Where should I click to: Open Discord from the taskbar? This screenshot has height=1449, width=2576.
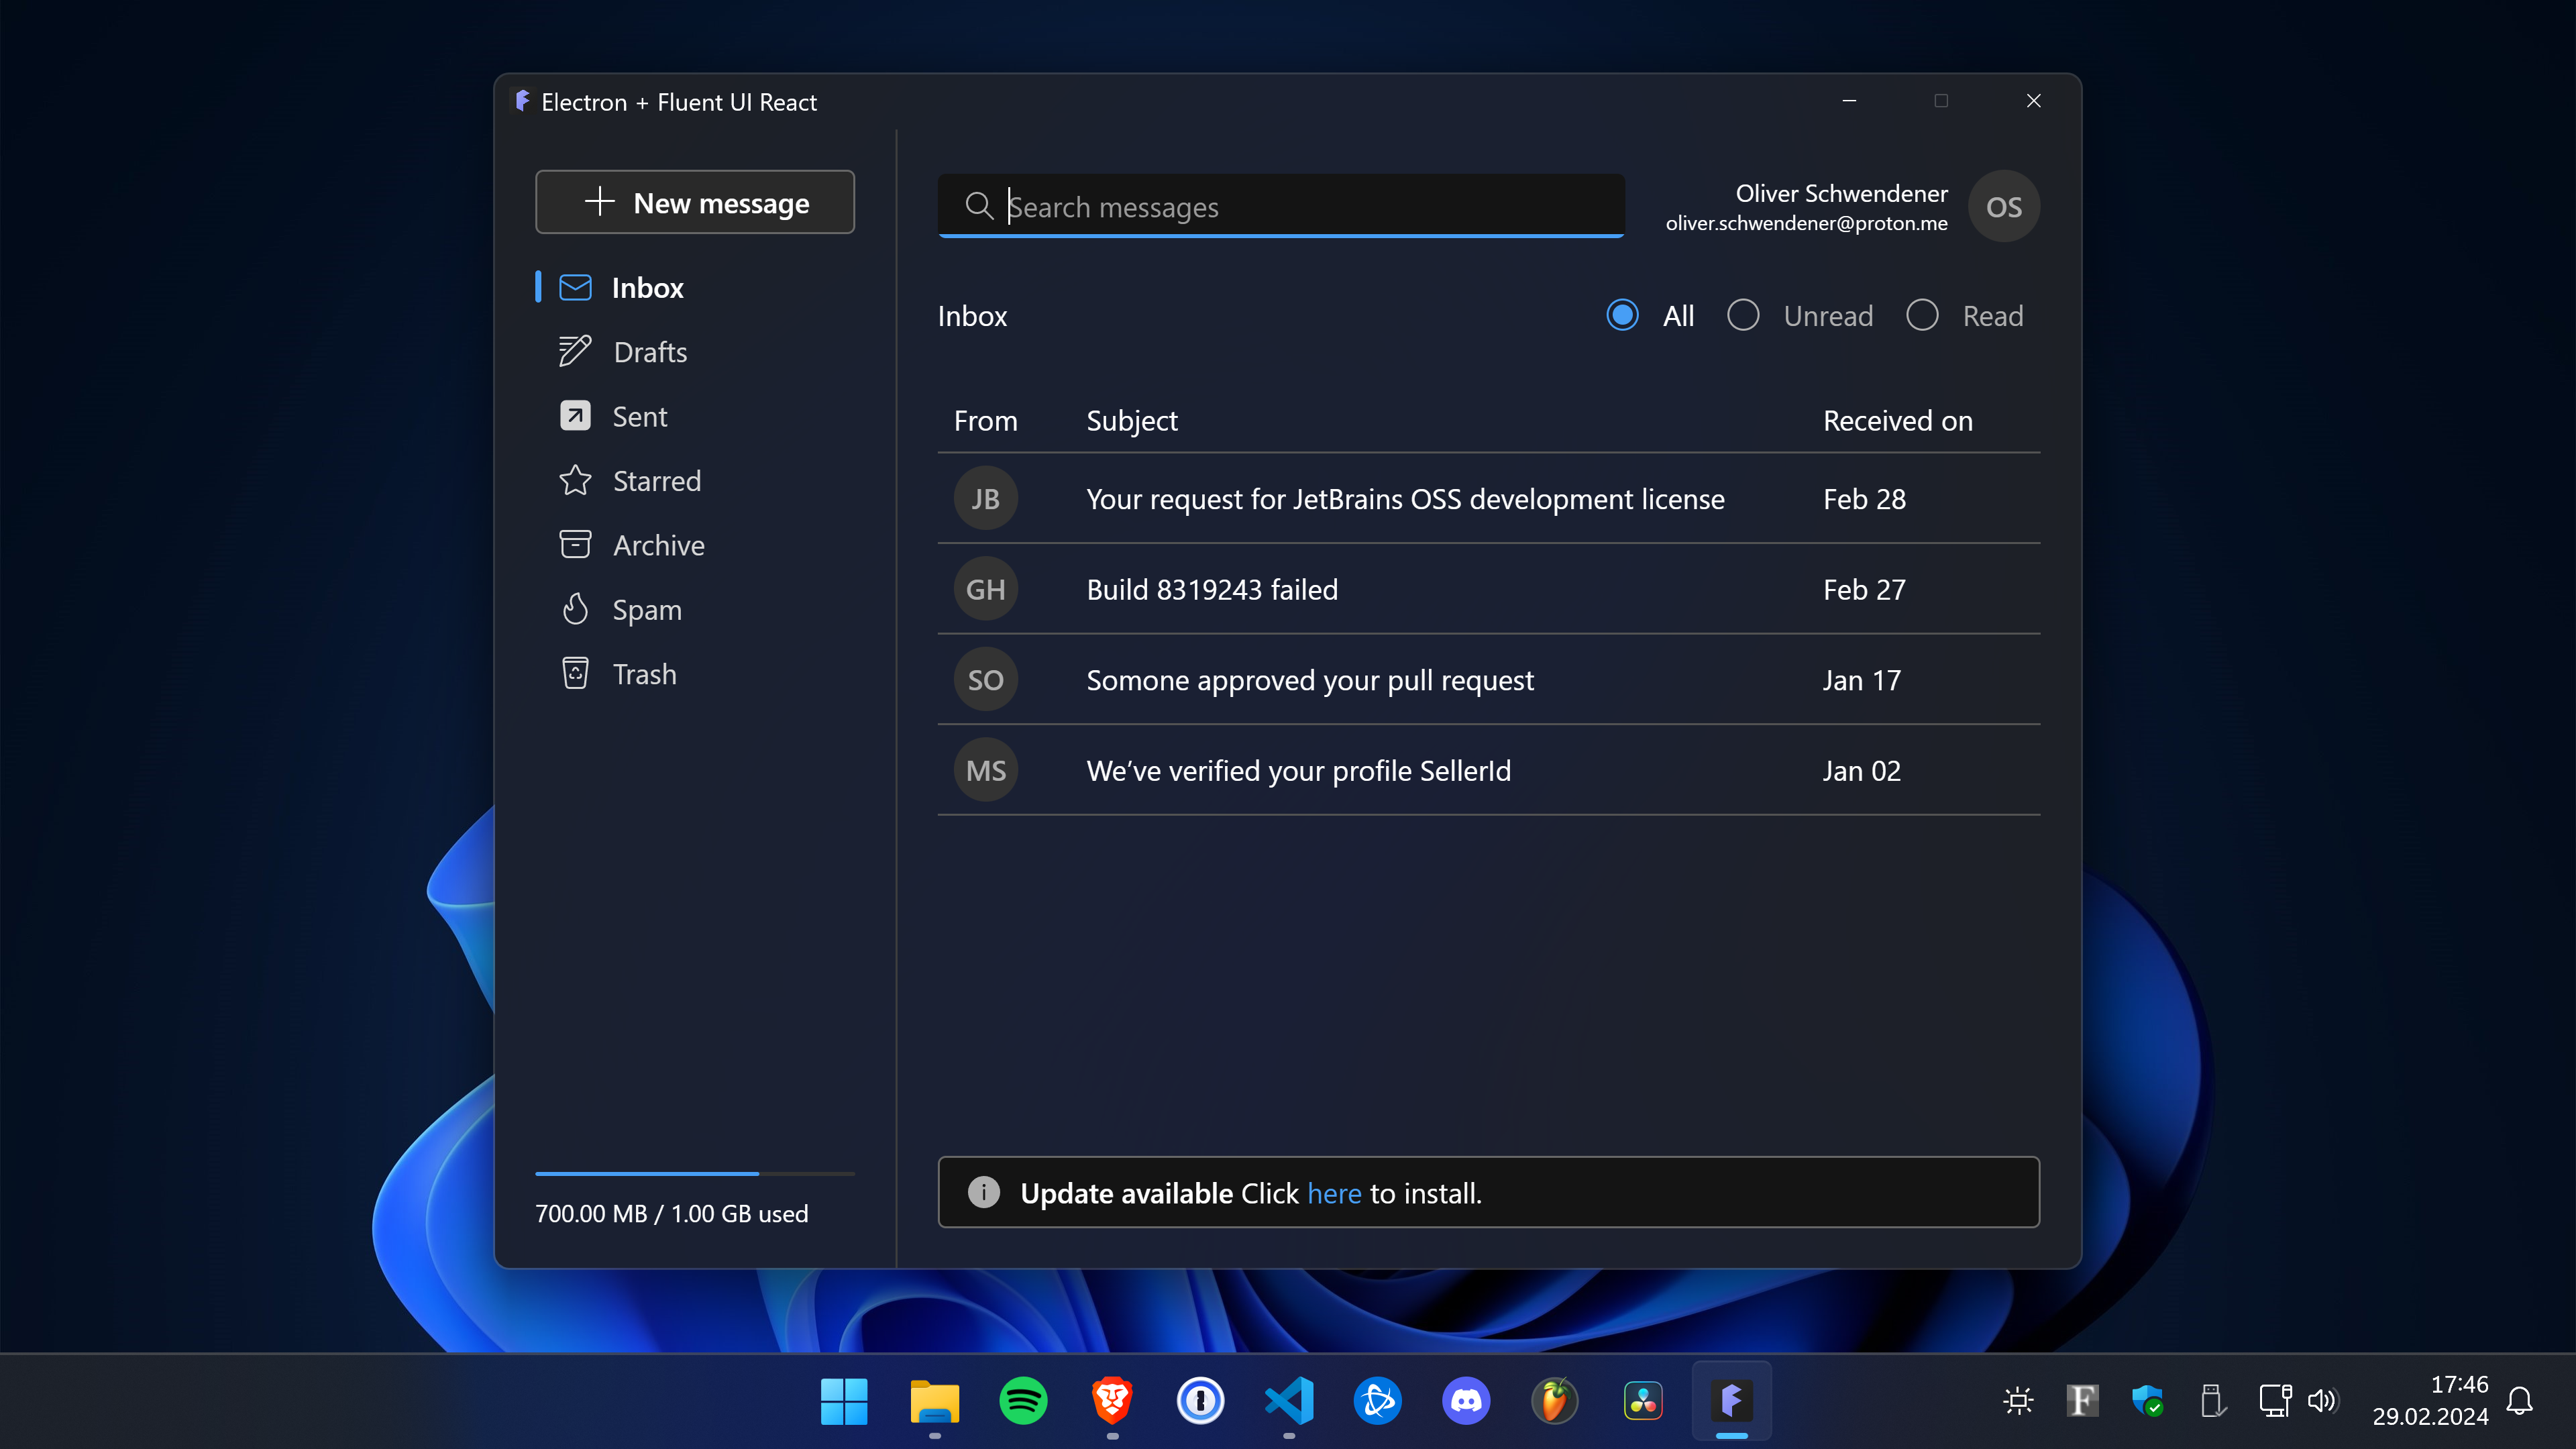1466,1400
